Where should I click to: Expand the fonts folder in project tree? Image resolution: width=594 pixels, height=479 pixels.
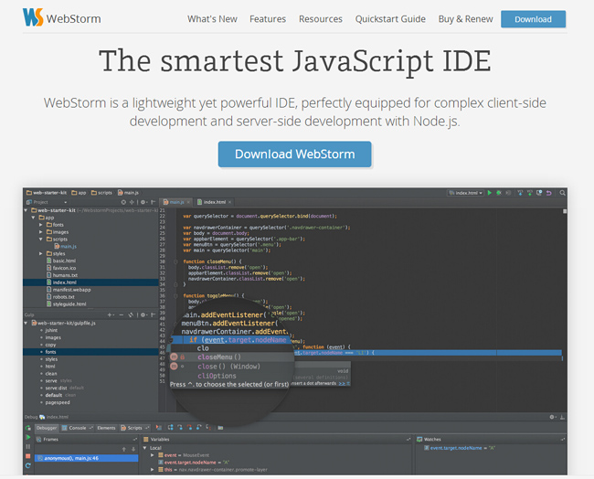pos(41,225)
